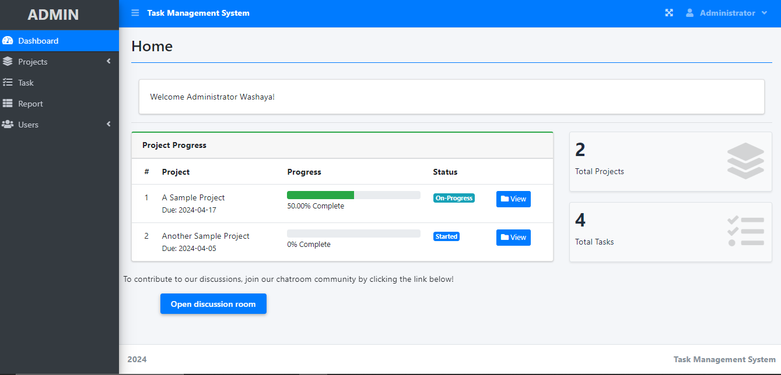
Task: Click the 'Another Sample Project' name
Action: (205, 236)
